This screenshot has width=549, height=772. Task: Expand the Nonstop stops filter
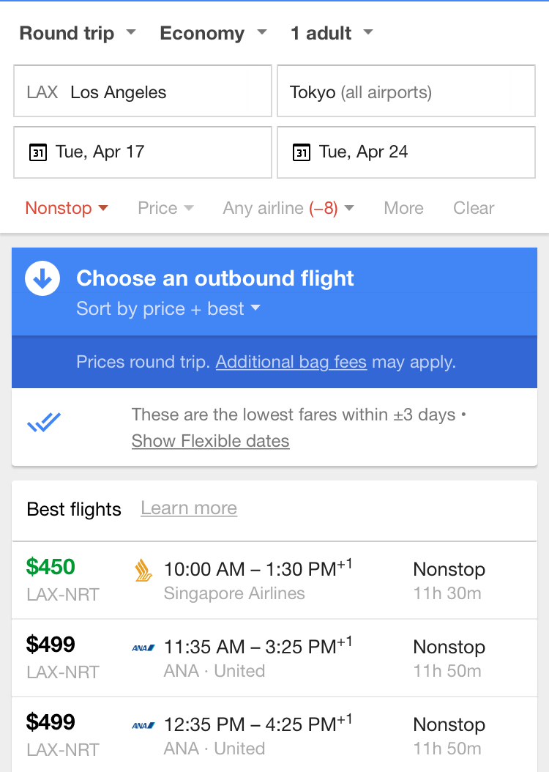(x=67, y=208)
